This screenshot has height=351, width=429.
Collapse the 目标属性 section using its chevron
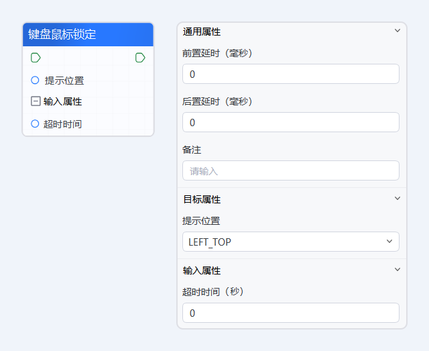(397, 199)
